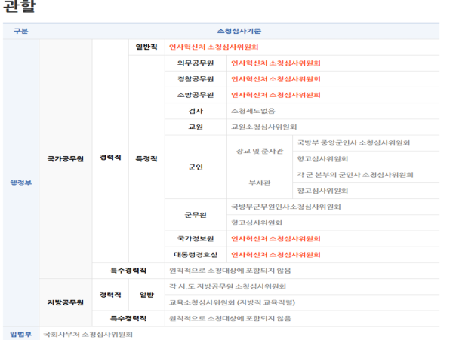Select 인사혁신처 소청심사위원회 in the 외무공무원 row
The width and height of the screenshot is (453, 340).
click(x=276, y=63)
